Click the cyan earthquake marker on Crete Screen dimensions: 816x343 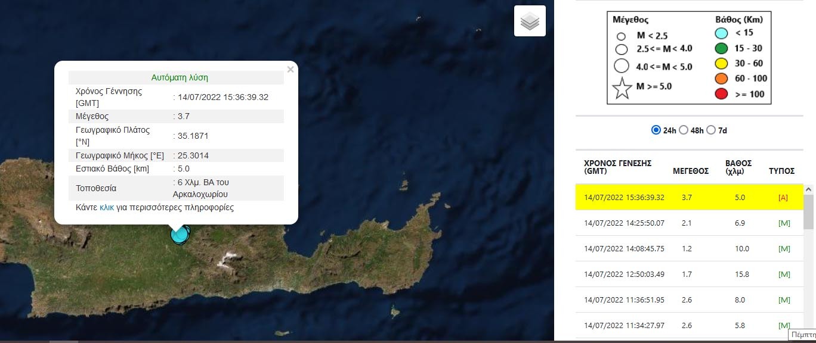coord(179,234)
